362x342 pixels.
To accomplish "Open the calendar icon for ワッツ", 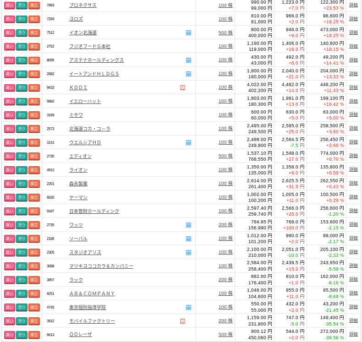I will (188, 225).
